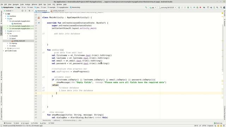Select activity_main.xml in project tree

(19, 41)
